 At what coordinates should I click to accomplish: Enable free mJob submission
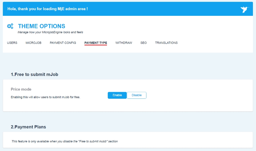click(117, 95)
